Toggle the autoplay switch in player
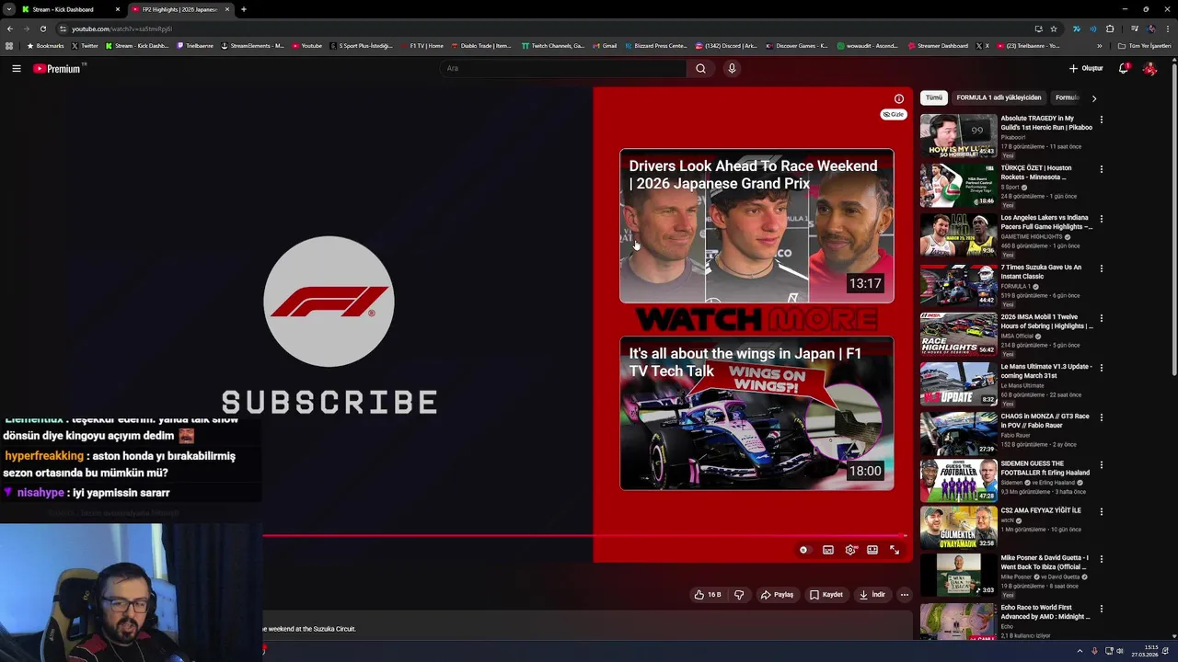Screen dimensions: 1178x662 click(x=803, y=550)
